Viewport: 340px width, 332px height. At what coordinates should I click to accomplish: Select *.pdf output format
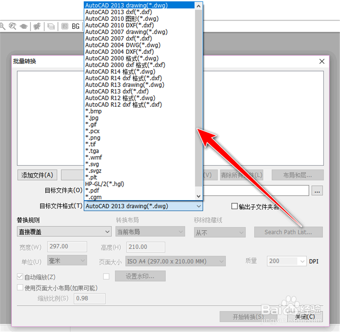tap(139, 191)
